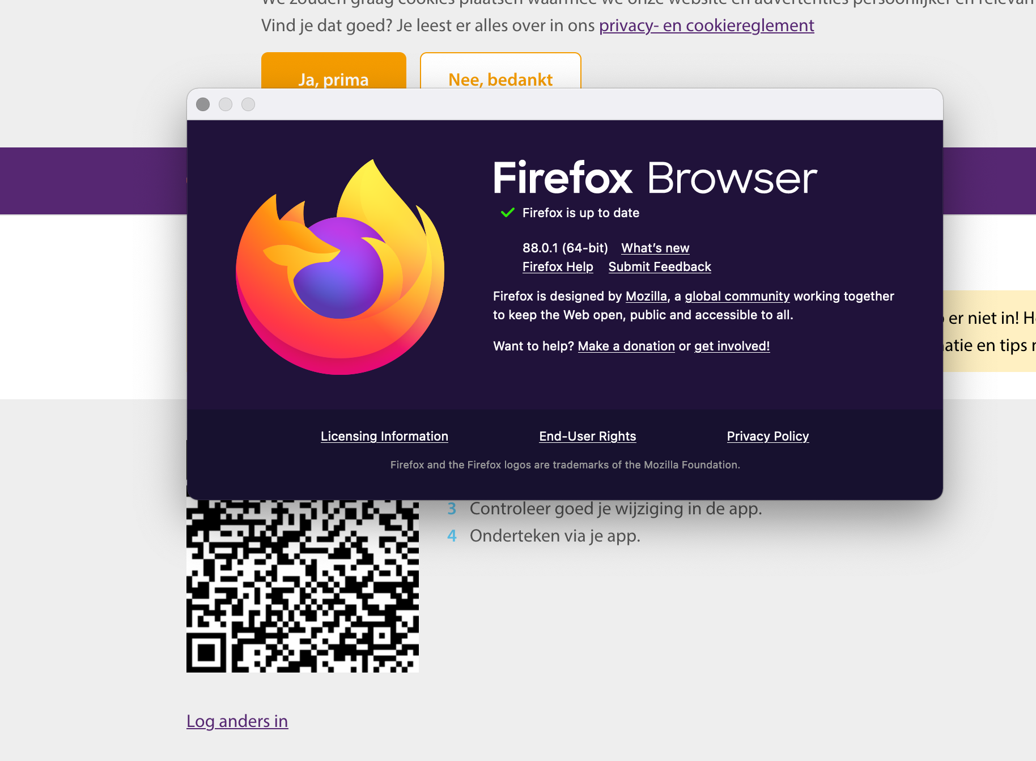Open Firefox Help
1036x761 pixels.
(x=557, y=267)
